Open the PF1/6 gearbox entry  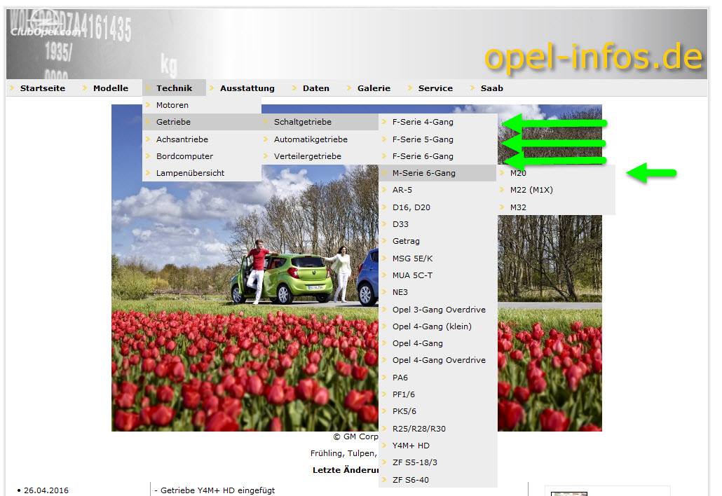(x=438, y=394)
